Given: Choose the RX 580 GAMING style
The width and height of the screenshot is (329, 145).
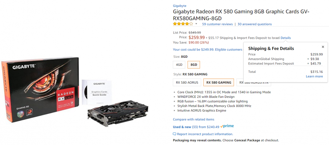Looking at the screenshot, I should click(x=218, y=82).
